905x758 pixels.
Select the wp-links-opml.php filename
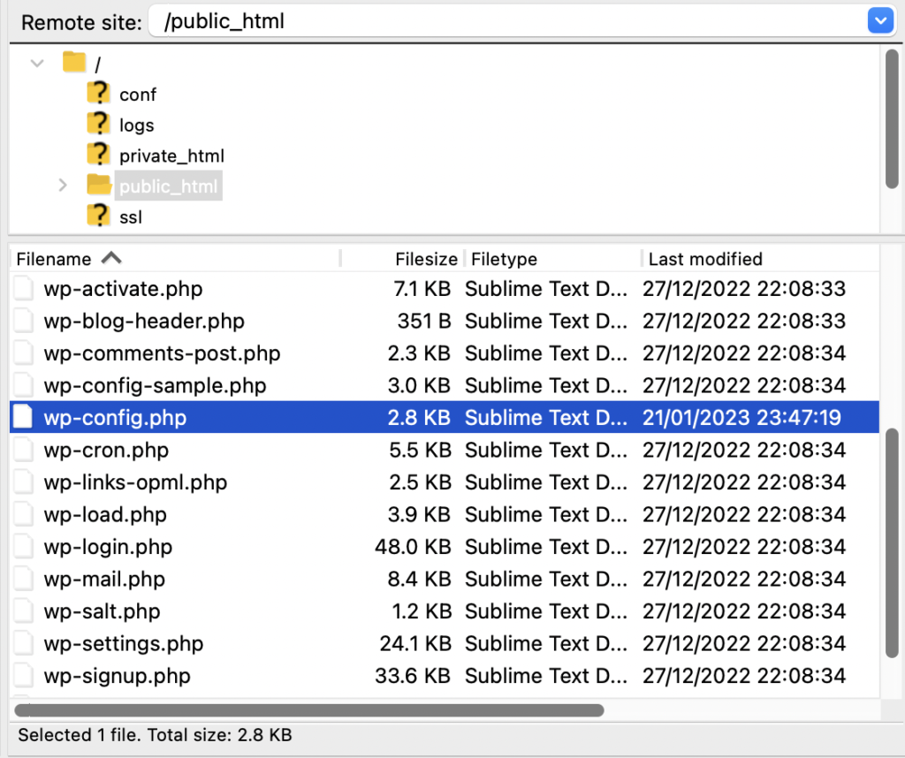135,483
